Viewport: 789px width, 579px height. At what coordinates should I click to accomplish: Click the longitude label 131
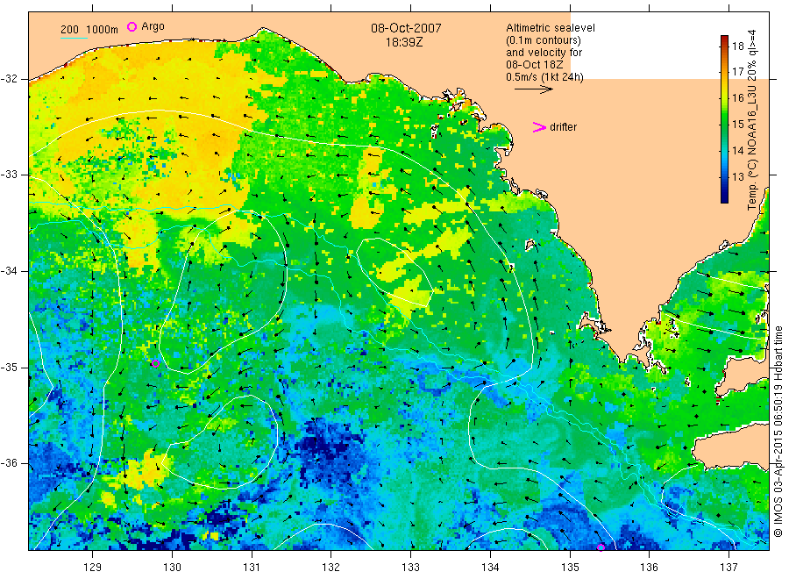pos(252,567)
